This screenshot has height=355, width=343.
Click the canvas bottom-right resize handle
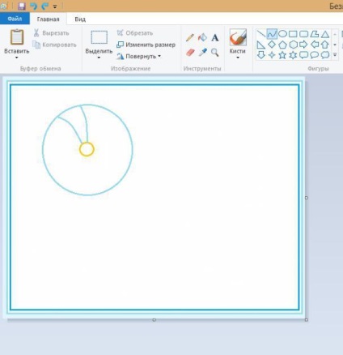coord(307,320)
